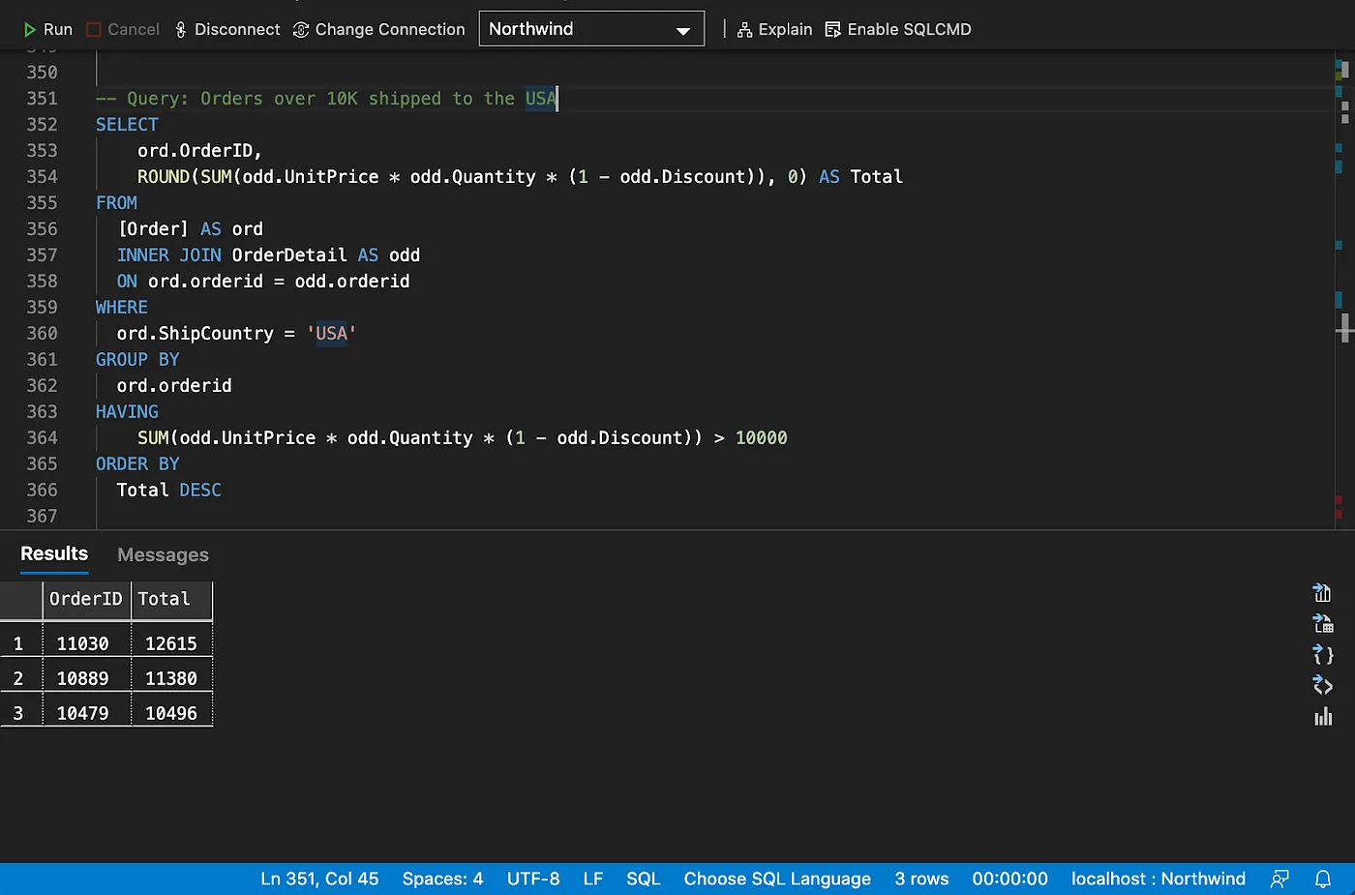Click Ln 351, Col 45 indicator
Screen dimensions: 1355x895
[x=319, y=879]
